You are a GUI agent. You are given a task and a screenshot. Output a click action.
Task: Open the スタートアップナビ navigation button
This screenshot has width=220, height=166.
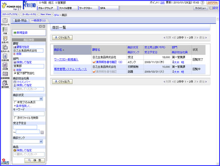11,14
